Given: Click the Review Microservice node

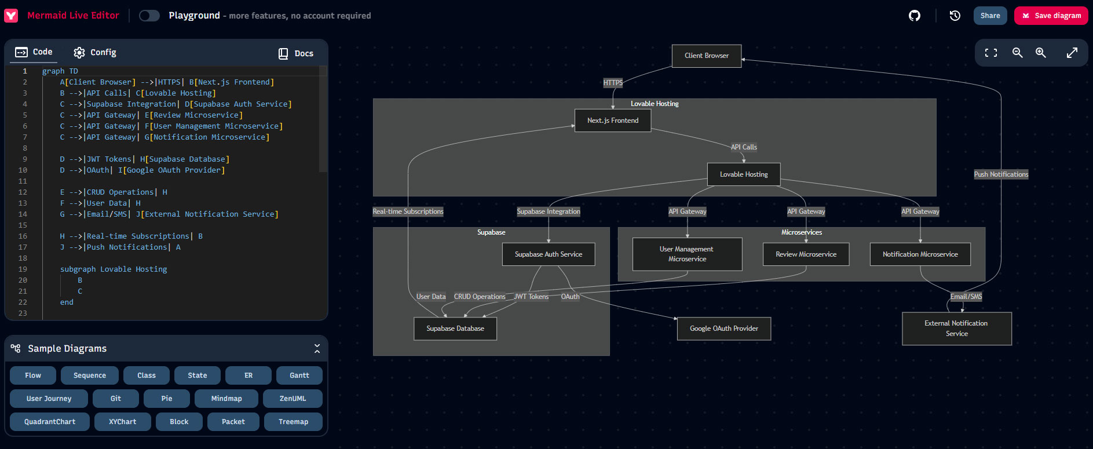Looking at the screenshot, I should click(806, 254).
